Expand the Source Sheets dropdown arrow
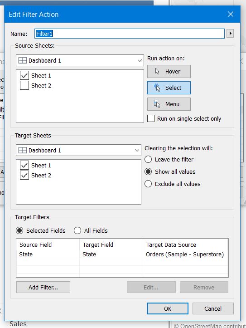This screenshot has height=328, width=246. [x=140, y=60]
